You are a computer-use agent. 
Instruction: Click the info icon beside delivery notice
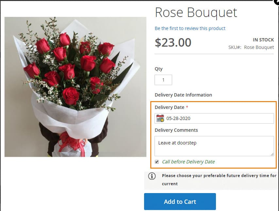click(x=152, y=176)
